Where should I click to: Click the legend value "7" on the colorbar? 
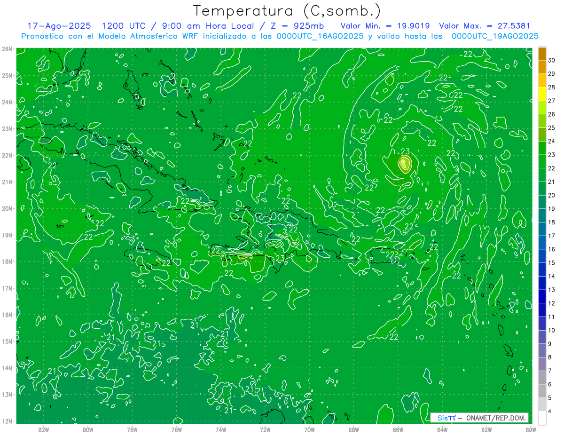[x=550, y=371]
